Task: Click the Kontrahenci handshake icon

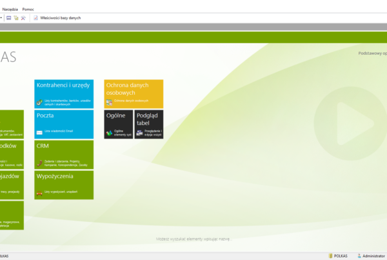Action: coord(39,102)
